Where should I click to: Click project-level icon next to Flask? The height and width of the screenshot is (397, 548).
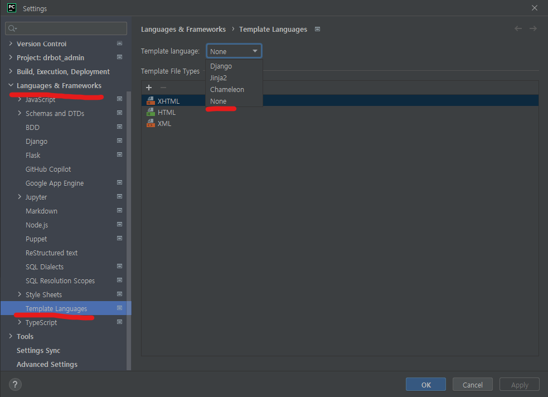tap(119, 154)
